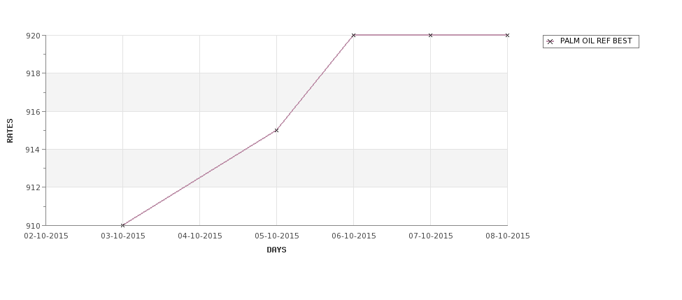Image resolution: width=682 pixels, height=300 pixels.
Task: Click the cross marker icon in the legend
Action: click(x=550, y=42)
